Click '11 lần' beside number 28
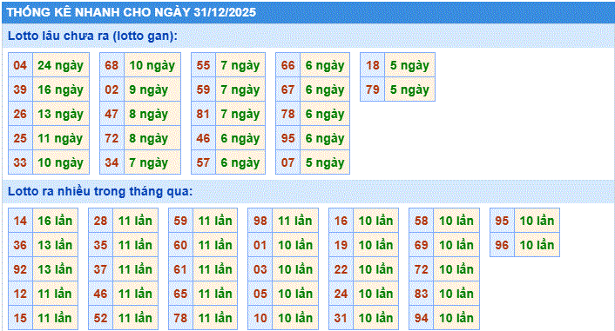 click(x=135, y=221)
